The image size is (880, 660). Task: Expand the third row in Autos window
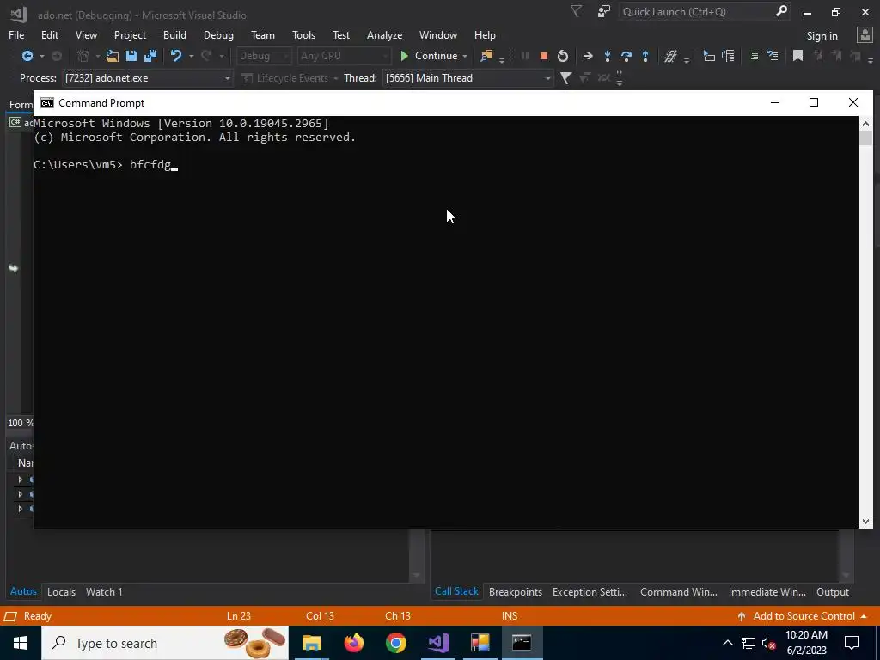tap(21, 509)
